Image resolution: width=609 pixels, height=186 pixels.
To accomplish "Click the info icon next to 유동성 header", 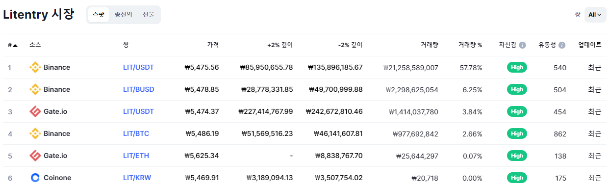I will [562, 45].
